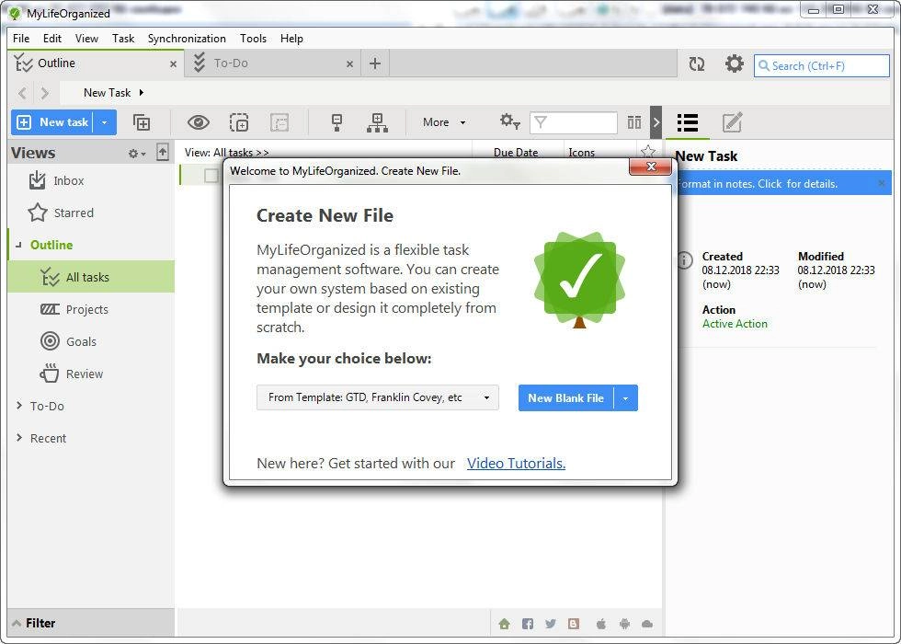The width and height of the screenshot is (901, 644).
Task: Click the Icons column header
Action: (x=581, y=153)
